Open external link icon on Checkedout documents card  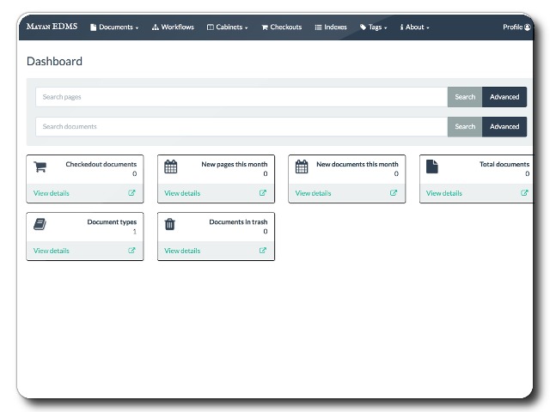tap(131, 193)
